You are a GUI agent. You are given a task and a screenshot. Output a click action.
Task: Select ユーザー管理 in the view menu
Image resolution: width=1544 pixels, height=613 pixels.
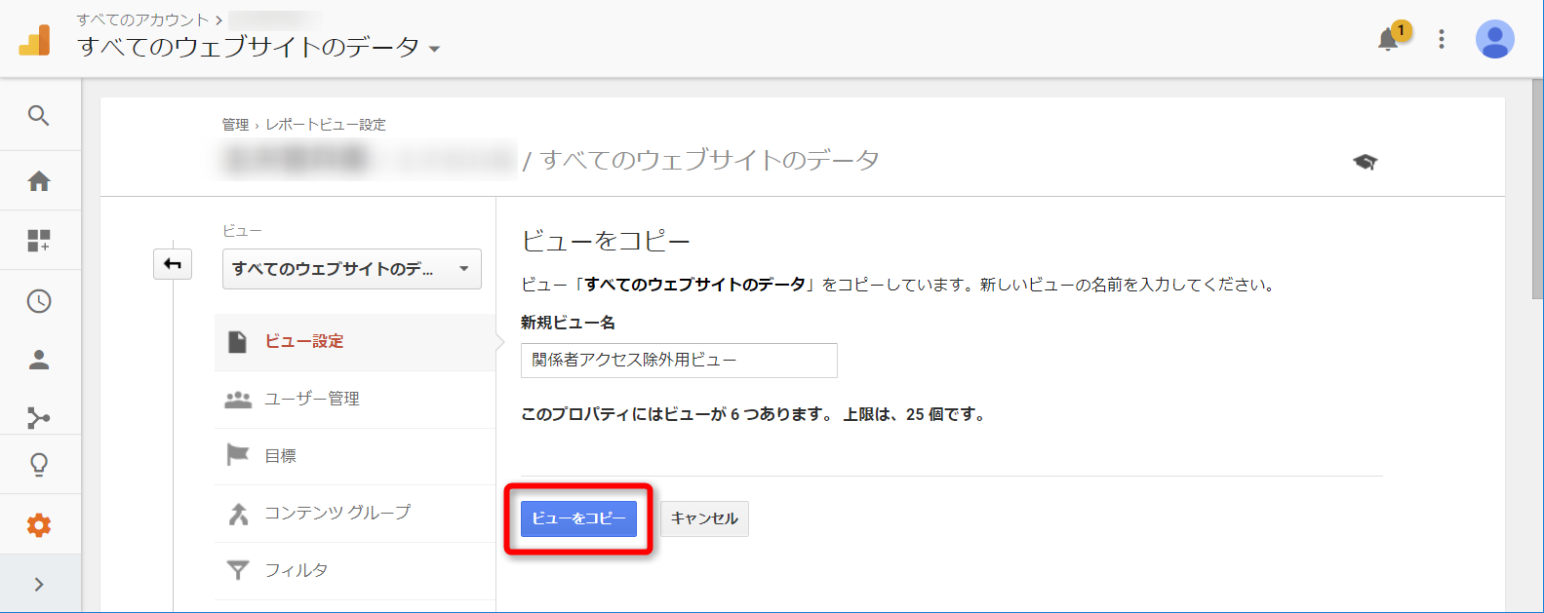312,399
